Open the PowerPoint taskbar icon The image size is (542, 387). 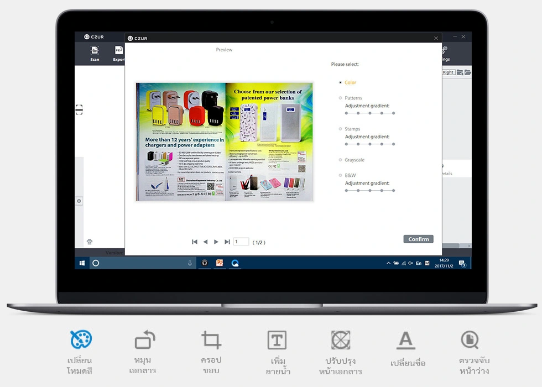(220, 263)
